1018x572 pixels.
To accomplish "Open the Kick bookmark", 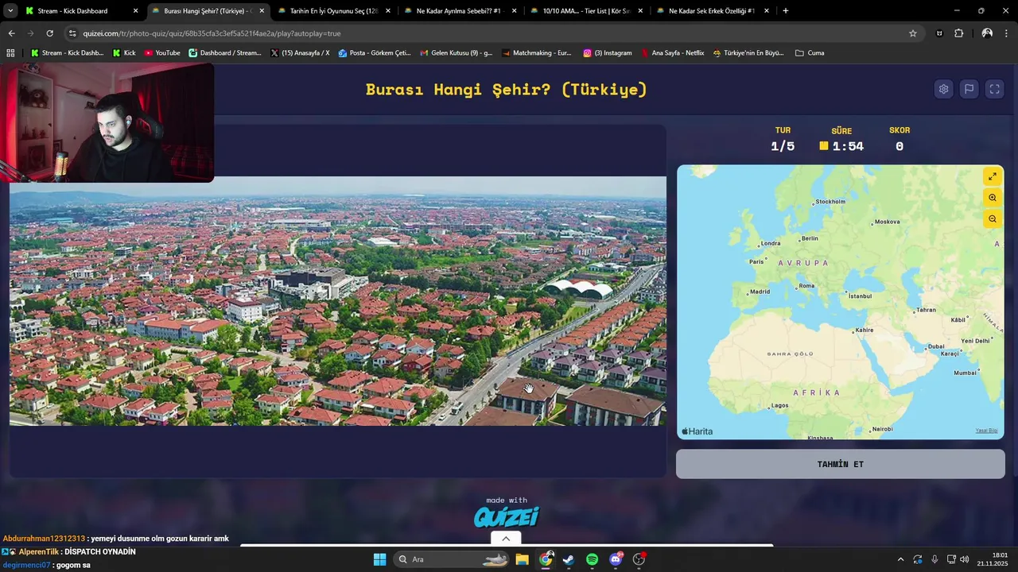I will coord(124,53).
